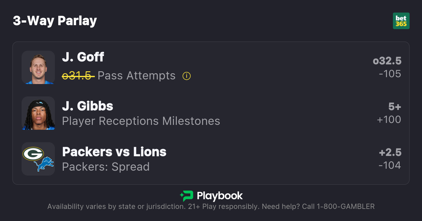Click the -105 odds for Goff

390,74
